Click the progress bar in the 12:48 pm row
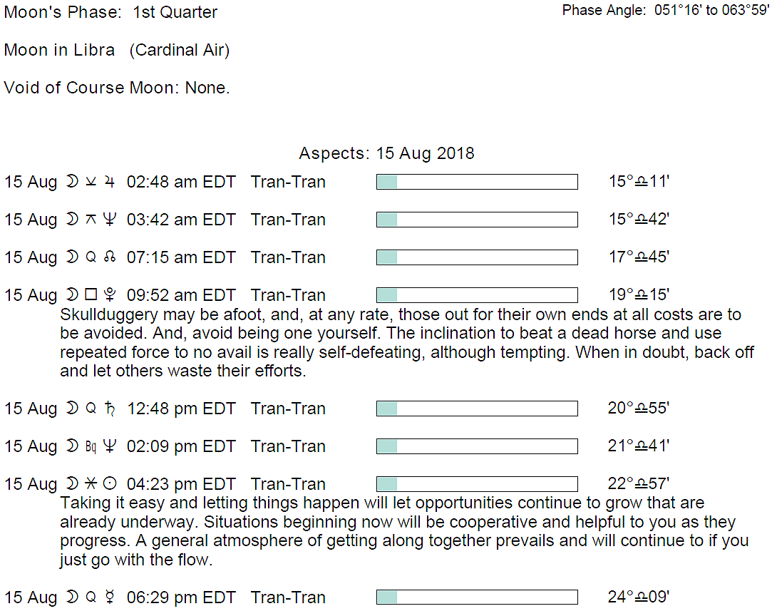 pos(477,409)
